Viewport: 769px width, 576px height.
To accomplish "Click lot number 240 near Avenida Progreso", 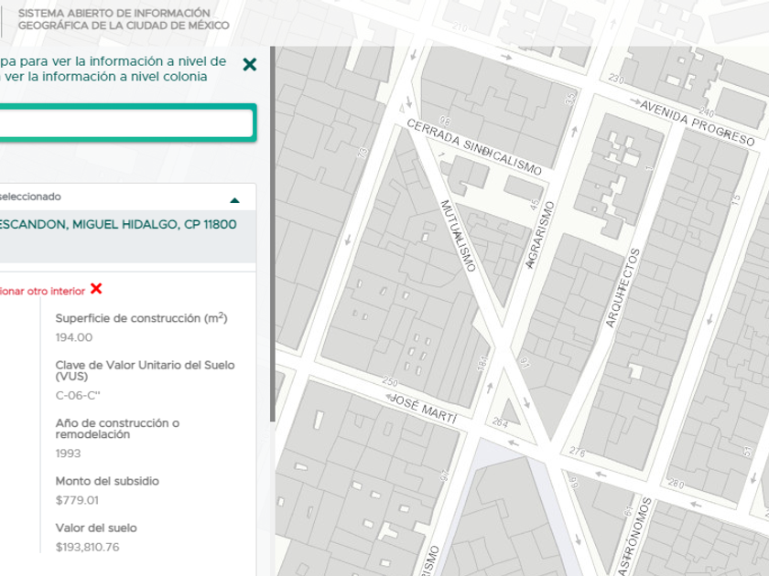I will click(708, 112).
